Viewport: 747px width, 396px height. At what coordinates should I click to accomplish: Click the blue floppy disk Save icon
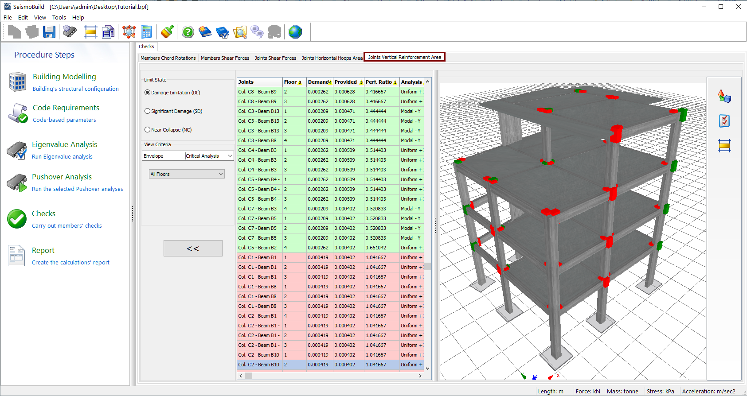pos(49,32)
